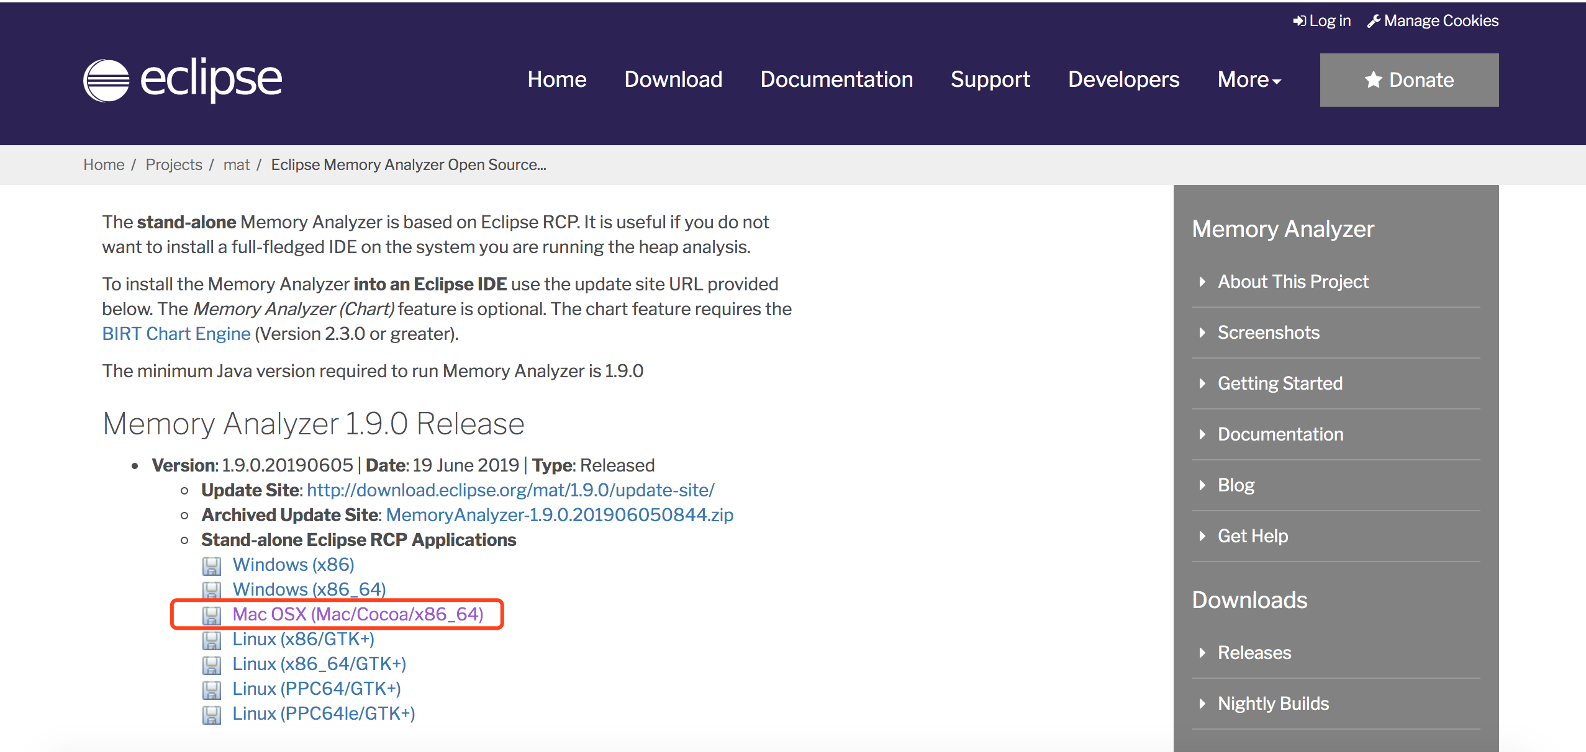This screenshot has height=752, width=1586.
Task: Click the floppy disk icon beside Linux (x86/GTK+)
Action: coord(212,640)
